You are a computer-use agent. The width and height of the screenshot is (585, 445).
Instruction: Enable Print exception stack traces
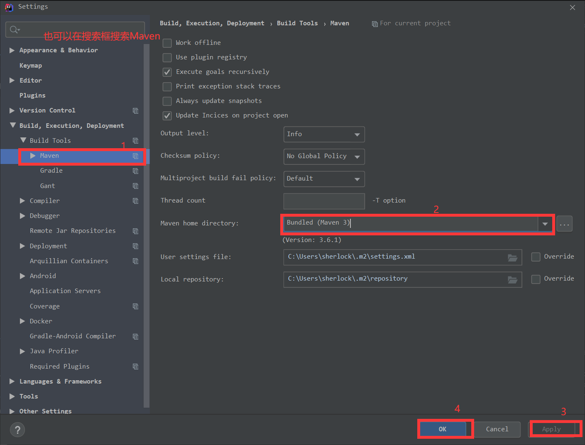coord(167,86)
